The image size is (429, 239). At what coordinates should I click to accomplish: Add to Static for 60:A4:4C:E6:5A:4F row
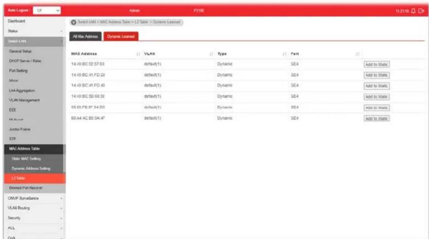[377, 118]
